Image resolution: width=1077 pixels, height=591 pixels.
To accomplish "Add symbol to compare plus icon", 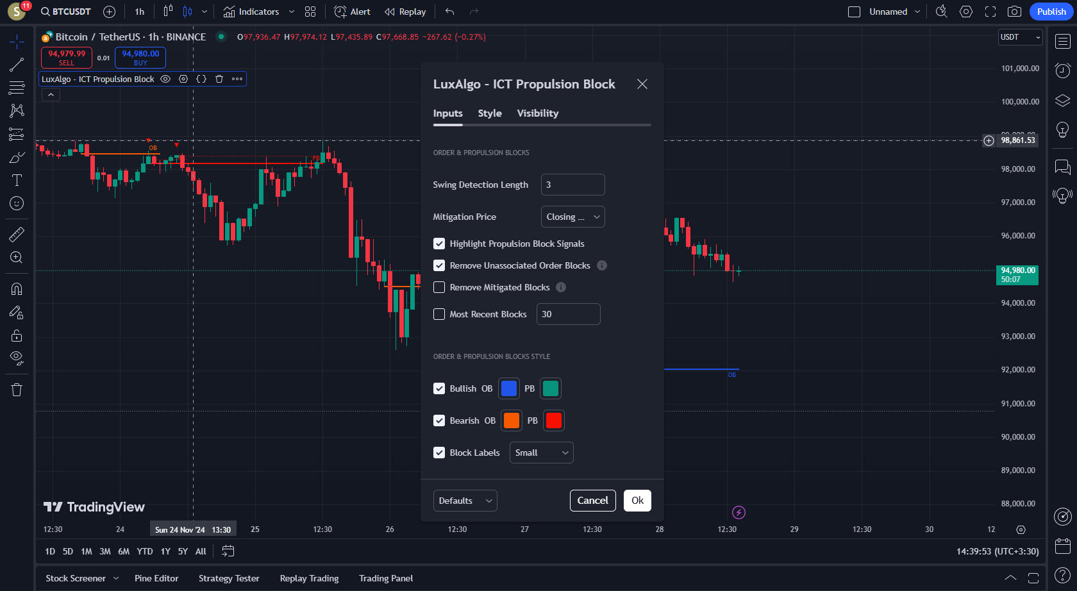I will click(109, 12).
